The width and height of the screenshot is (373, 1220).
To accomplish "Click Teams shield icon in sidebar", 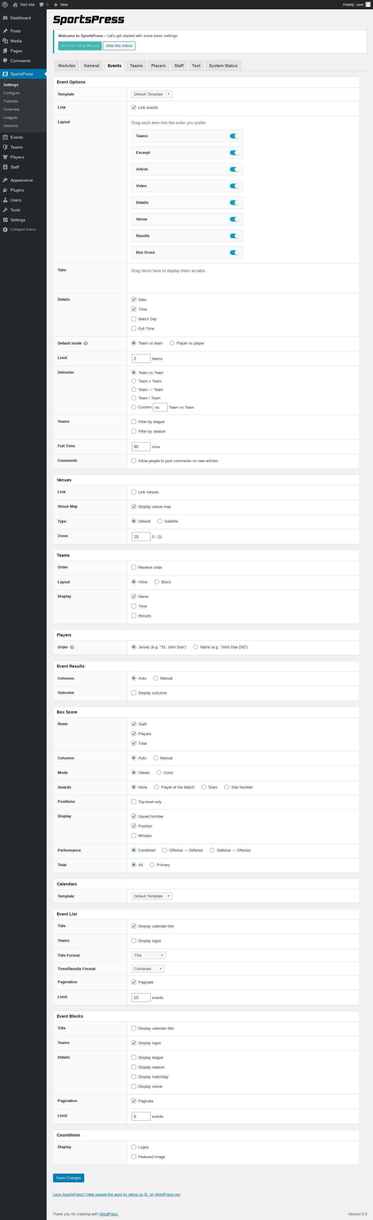I will pyautogui.click(x=5, y=147).
